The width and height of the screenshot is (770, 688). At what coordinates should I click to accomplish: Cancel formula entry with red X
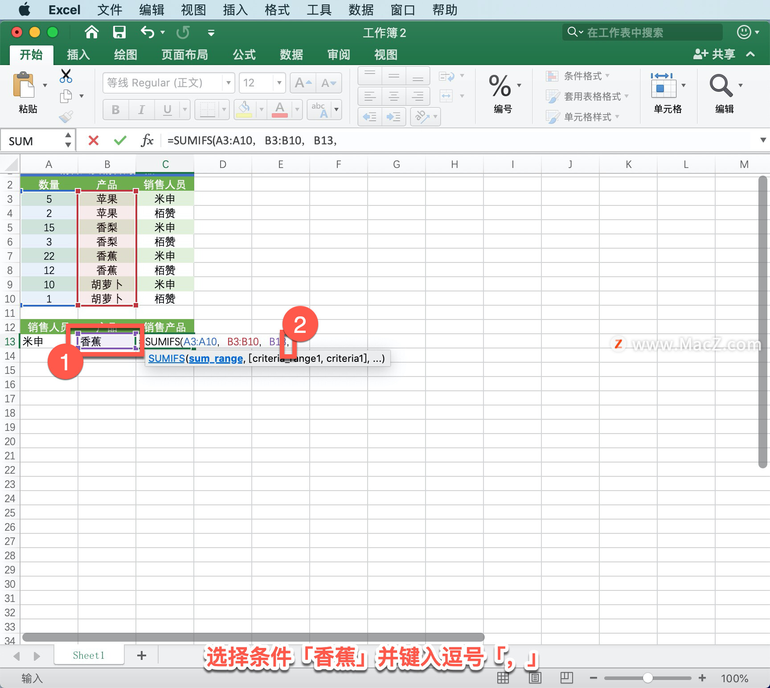[x=94, y=141]
